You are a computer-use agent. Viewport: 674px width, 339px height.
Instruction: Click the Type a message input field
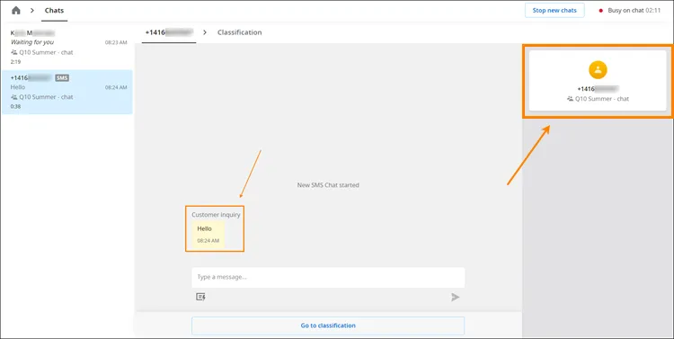coord(328,277)
